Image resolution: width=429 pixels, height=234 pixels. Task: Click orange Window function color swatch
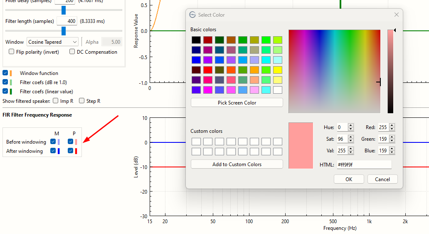11,73
